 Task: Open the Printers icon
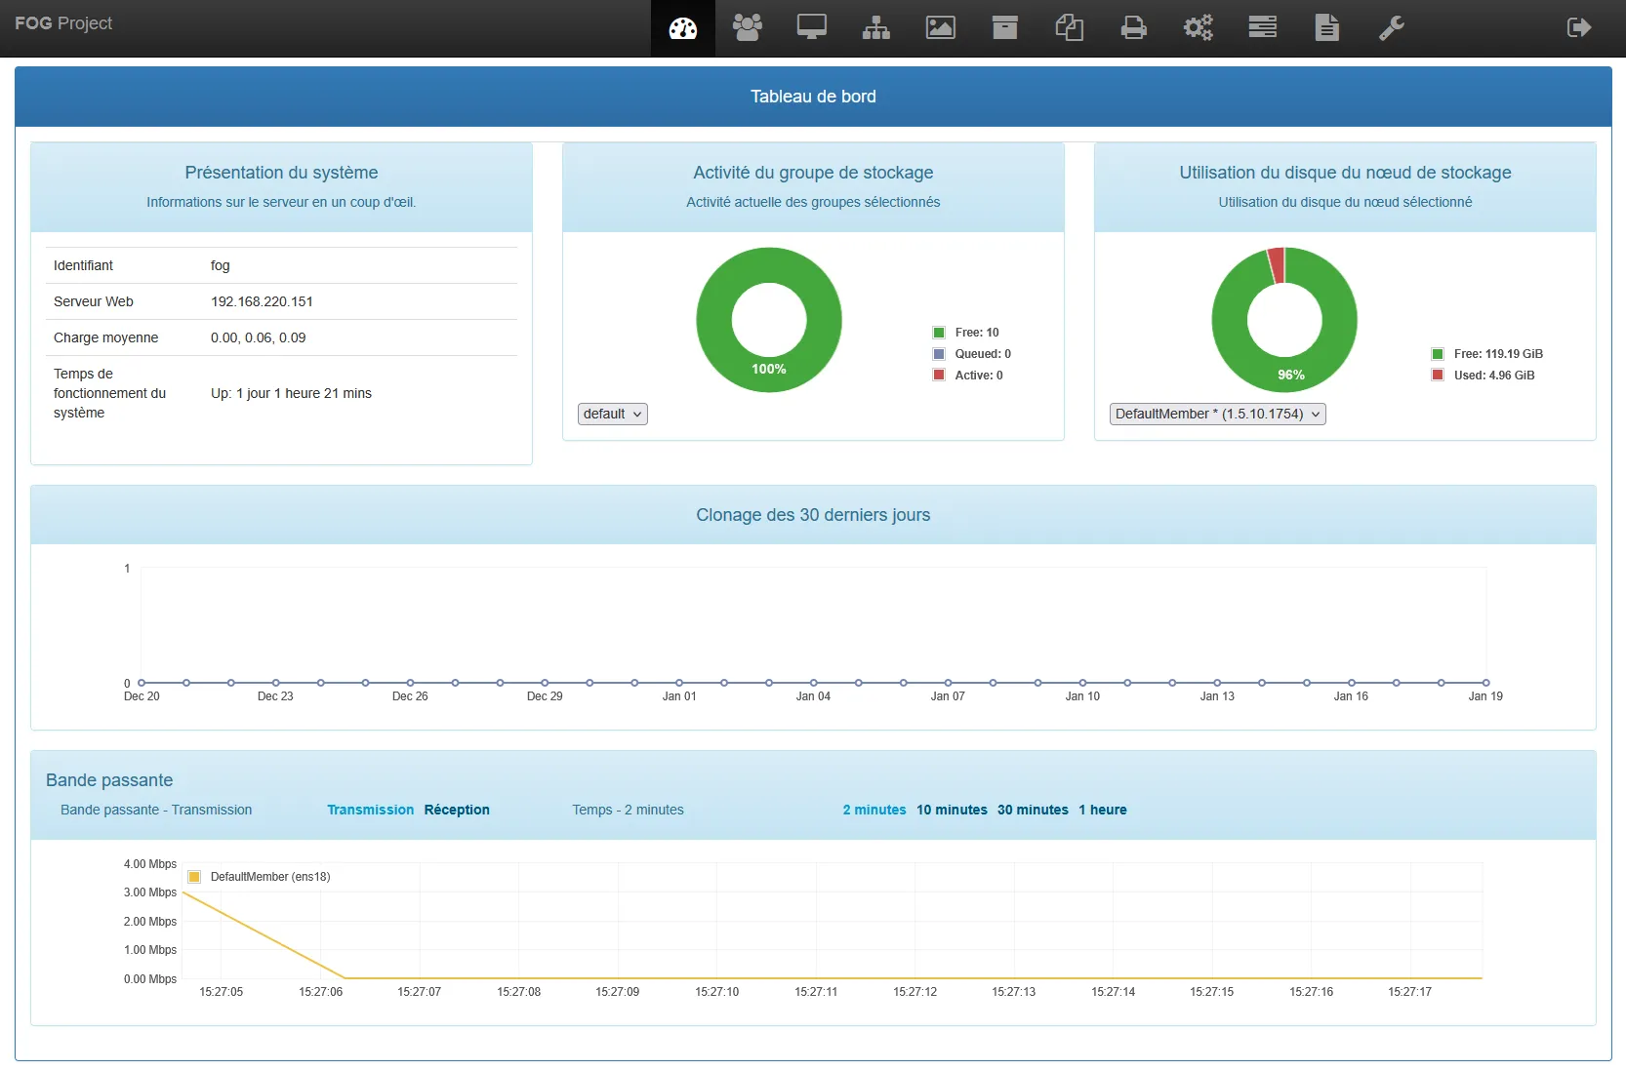(x=1133, y=27)
